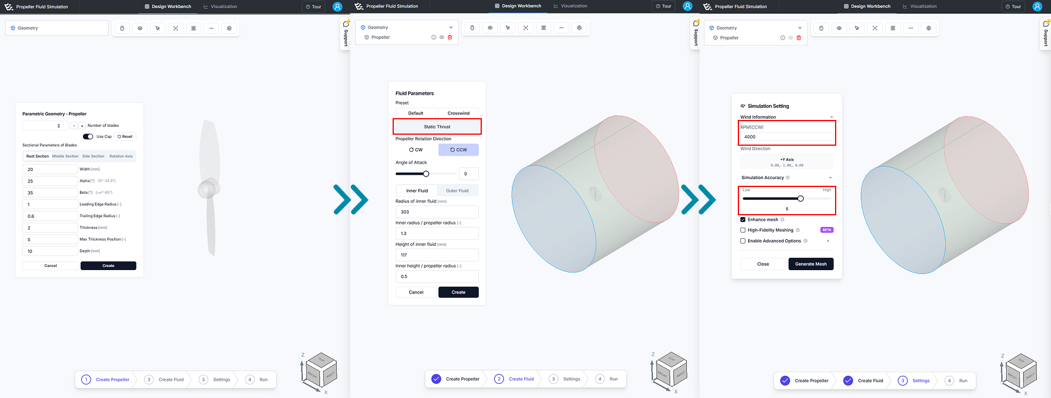
Task: Uncheck the Enhance mesh checkbox
Action: (x=743, y=220)
